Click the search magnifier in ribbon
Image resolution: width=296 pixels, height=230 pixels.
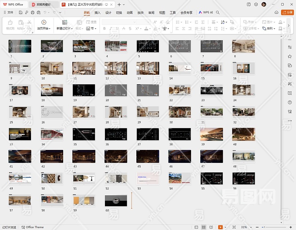point(218,12)
